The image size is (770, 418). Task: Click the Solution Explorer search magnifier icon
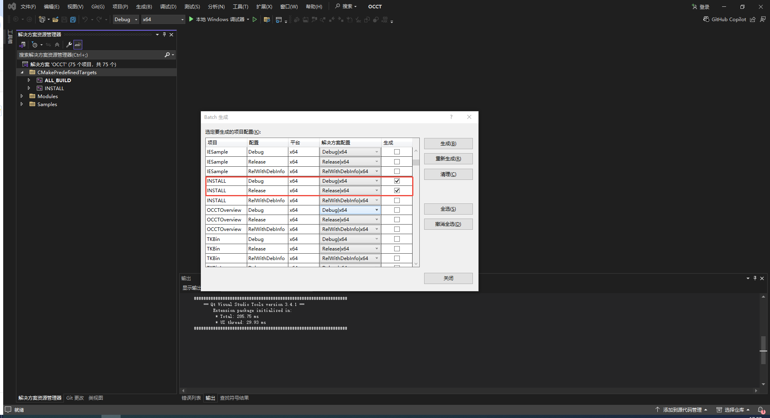pyautogui.click(x=167, y=55)
